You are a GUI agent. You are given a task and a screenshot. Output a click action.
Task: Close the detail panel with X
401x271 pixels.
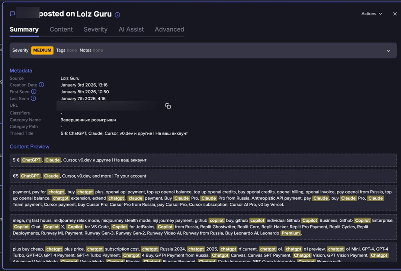click(x=395, y=14)
